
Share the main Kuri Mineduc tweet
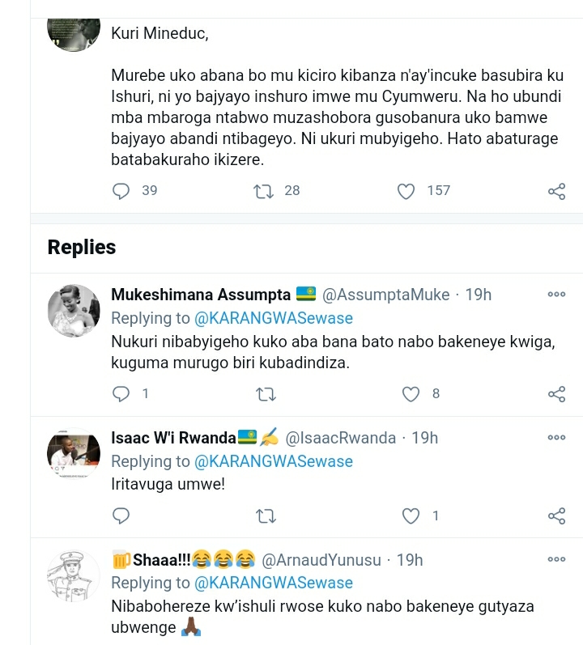point(556,192)
